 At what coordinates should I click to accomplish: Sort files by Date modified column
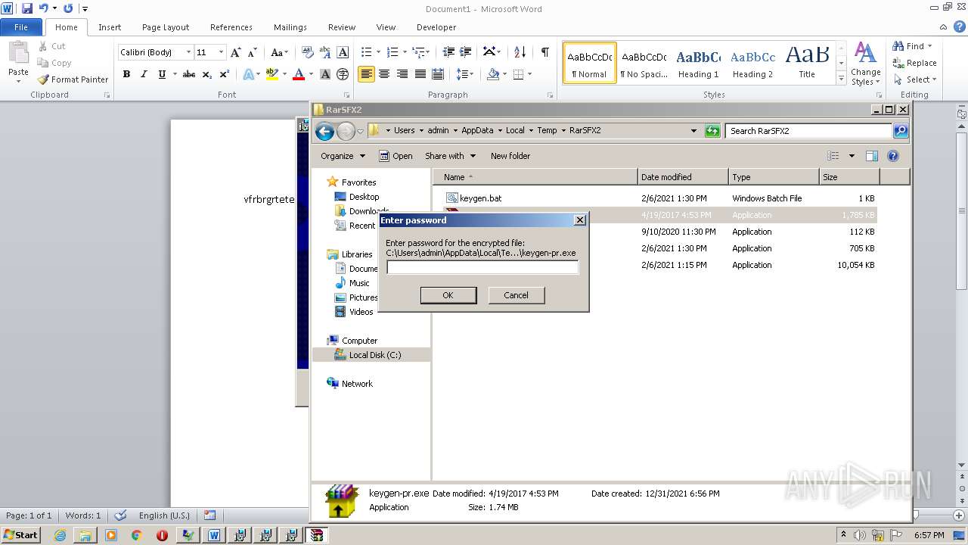tap(682, 177)
